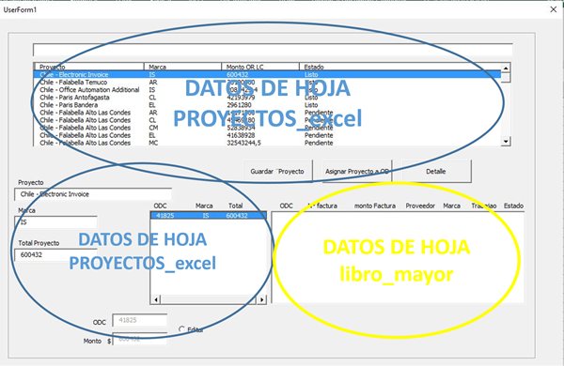The height and width of the screenshot is (366, 564).
Task: Click the Marca text field containing IS
Action: coord(55,222)
